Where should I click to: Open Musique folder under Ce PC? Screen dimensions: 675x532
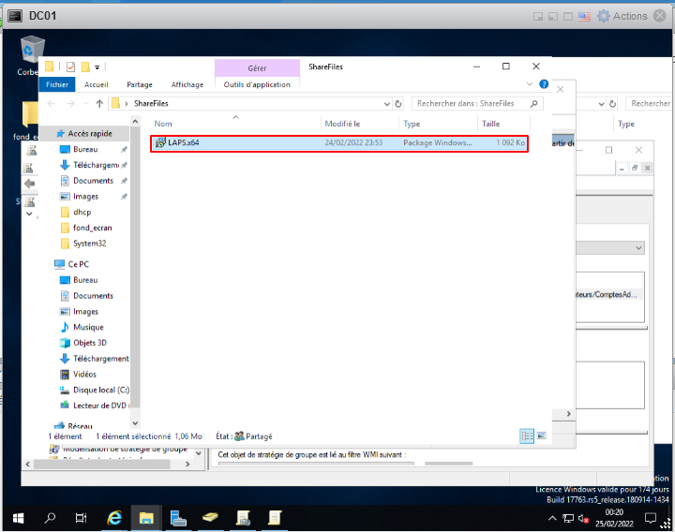[x=88, y=327]
